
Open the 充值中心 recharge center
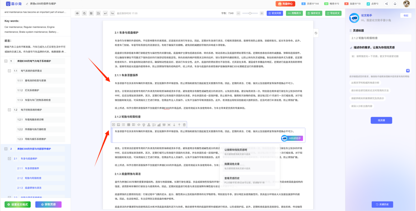click(x=285, y=4)
